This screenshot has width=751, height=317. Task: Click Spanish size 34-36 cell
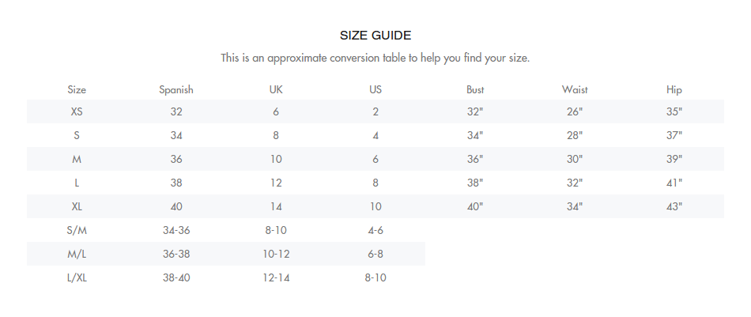click(176, 230)
